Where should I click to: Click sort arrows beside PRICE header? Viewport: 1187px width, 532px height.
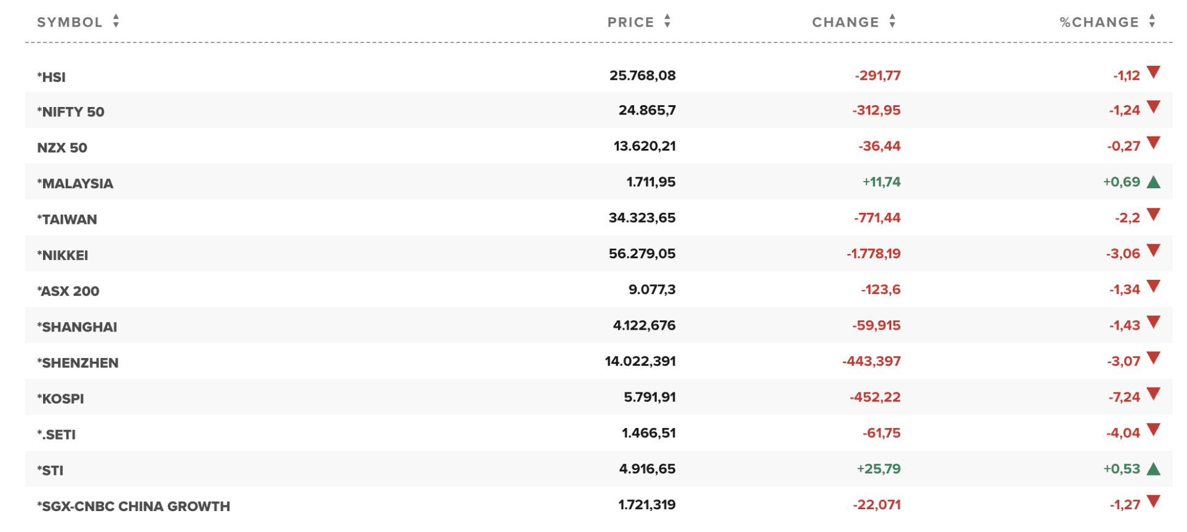pyautogui.click(x=667, y=22)
